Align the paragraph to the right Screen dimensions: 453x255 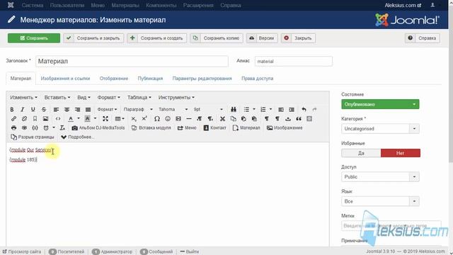coord(77,110)
